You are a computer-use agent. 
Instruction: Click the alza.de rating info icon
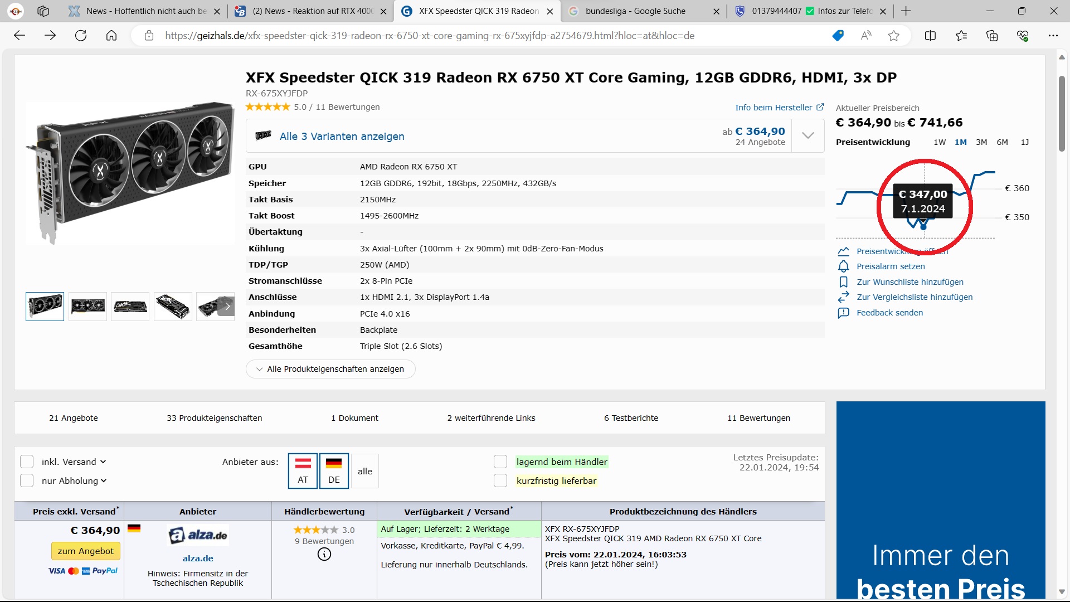pyautogui.click(x=324, y=554)
